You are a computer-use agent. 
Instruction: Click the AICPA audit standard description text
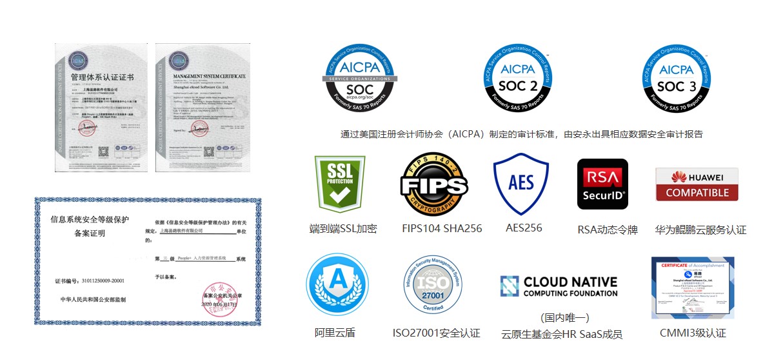521,135
